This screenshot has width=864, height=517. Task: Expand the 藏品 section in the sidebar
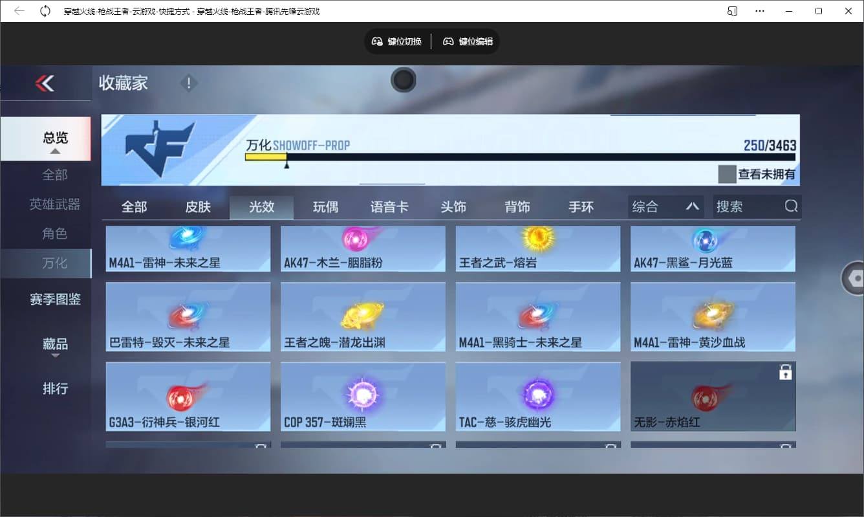[56, 344]
